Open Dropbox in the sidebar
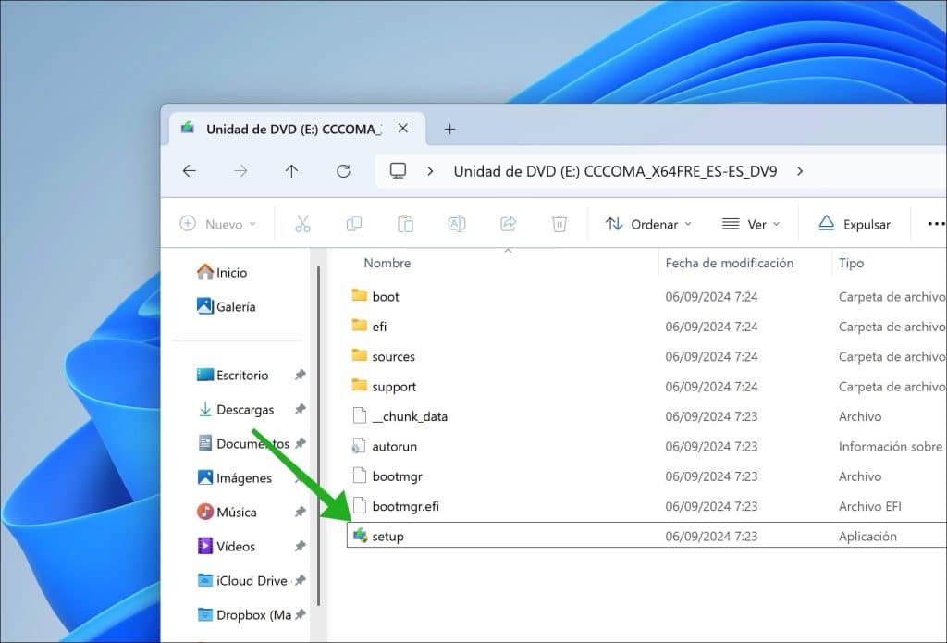 point(244,615)
